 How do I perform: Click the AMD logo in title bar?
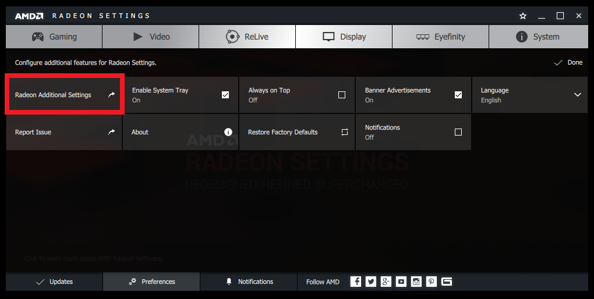29,16
